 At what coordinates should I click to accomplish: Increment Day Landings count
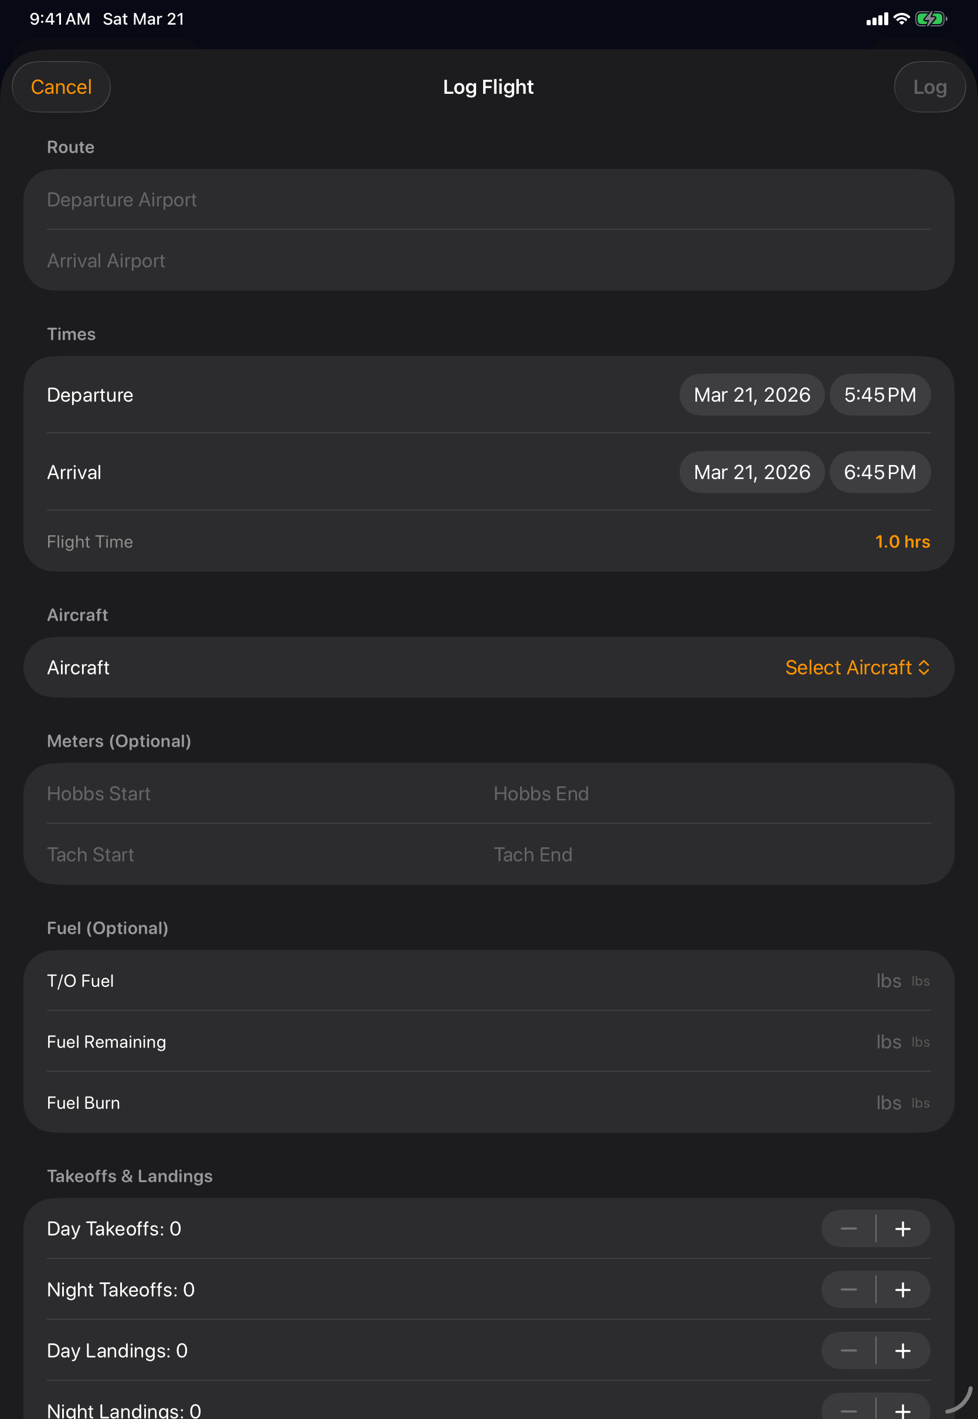902,1350
